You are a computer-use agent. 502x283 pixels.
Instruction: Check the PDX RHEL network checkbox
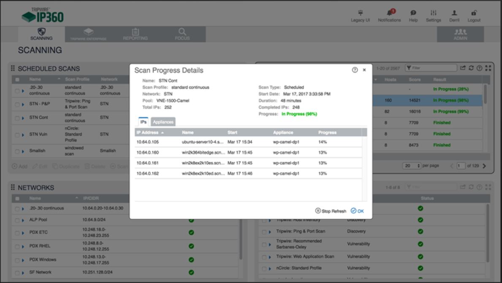click(17, 247)
